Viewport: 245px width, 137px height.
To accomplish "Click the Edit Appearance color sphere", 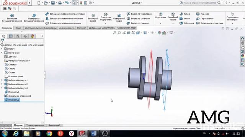I will 159,33.
